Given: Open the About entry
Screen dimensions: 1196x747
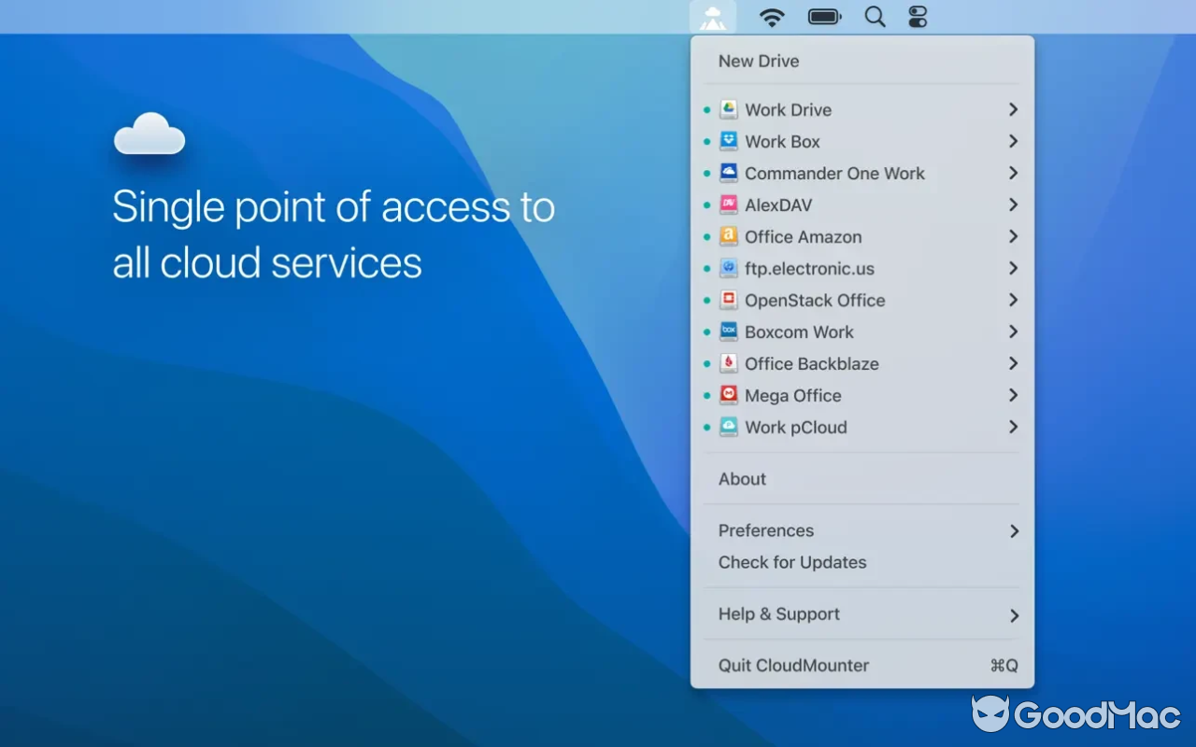Looking at the screenshot, I should (741, 478).
